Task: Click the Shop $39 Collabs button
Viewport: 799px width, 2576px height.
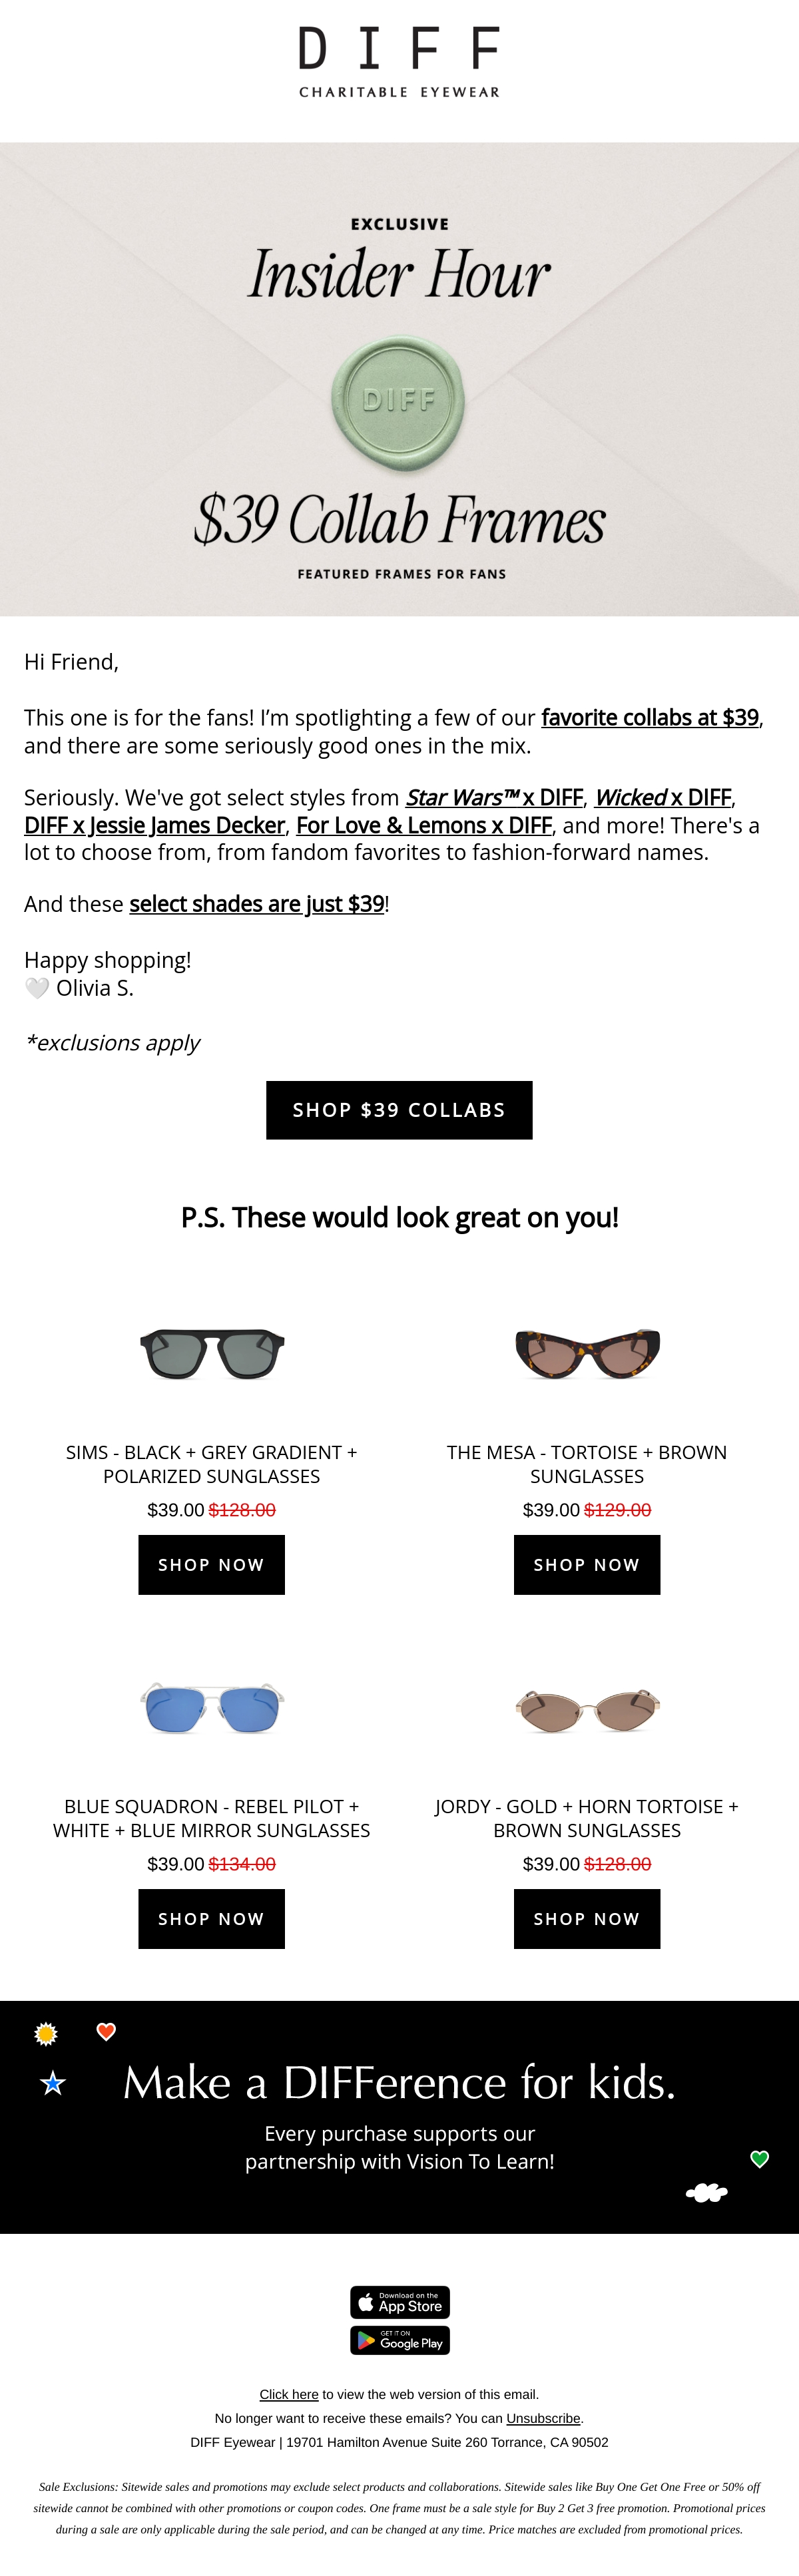Action: click(x=399, y=1110)
